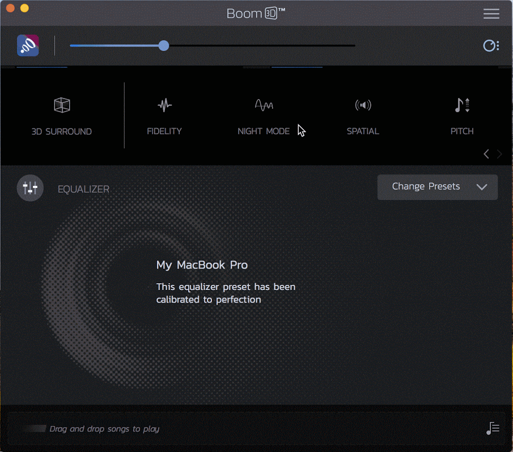
Task: Click the dark unfilled part of the volume slider
Action: click(262, 45)
